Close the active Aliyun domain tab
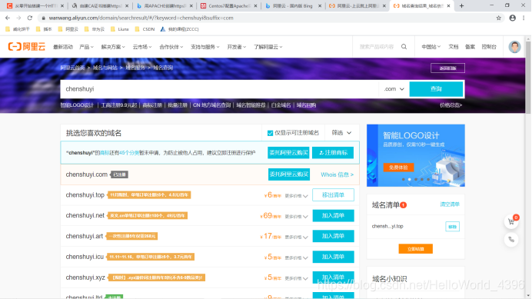Viewport: 532px width, 299px height. click(x=448, y=6)
